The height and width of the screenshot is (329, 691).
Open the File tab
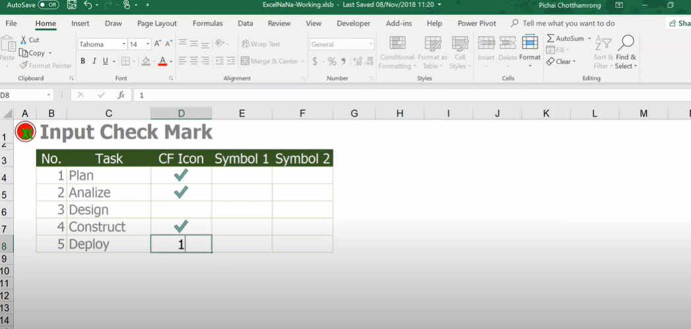coord(11,23)
